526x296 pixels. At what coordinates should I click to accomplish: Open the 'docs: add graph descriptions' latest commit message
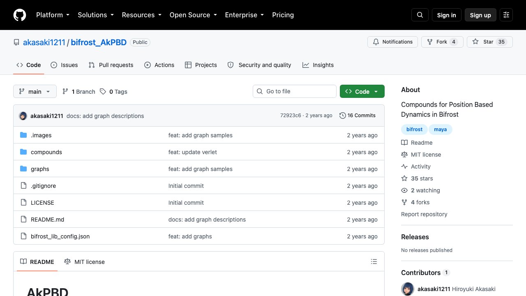point(105,116)
